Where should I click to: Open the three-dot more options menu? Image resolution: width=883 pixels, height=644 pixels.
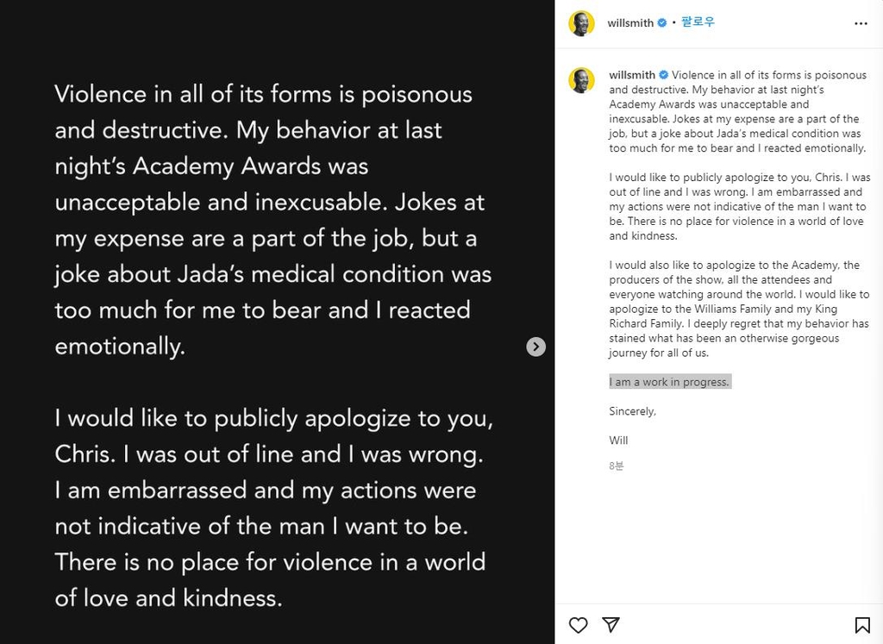tap(861, 23)
